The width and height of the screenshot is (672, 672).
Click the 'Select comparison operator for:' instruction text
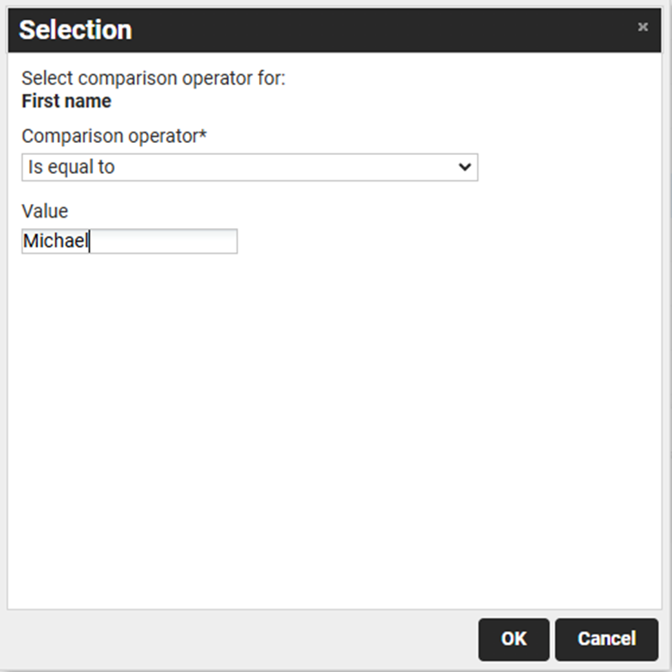point(153,78)
